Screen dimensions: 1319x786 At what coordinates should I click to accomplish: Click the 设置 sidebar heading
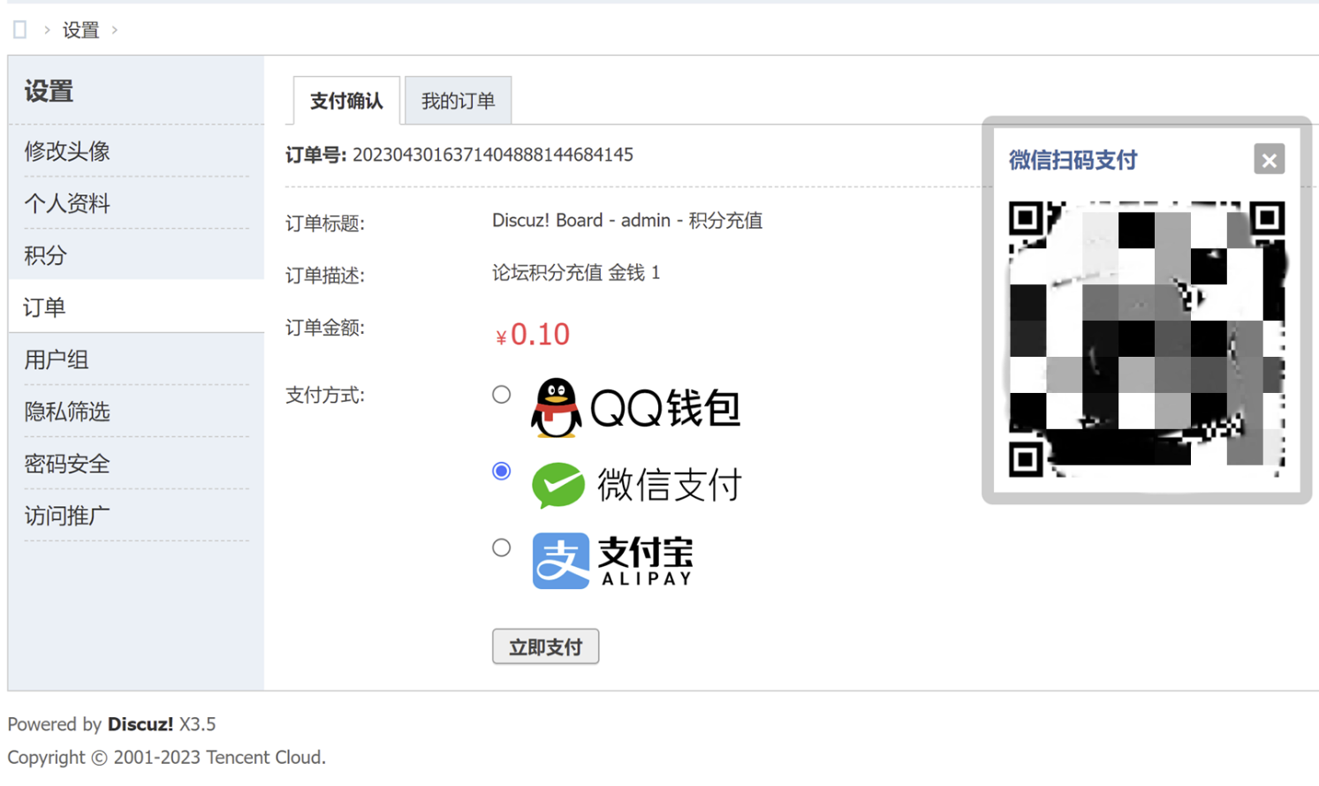[49, 91]
